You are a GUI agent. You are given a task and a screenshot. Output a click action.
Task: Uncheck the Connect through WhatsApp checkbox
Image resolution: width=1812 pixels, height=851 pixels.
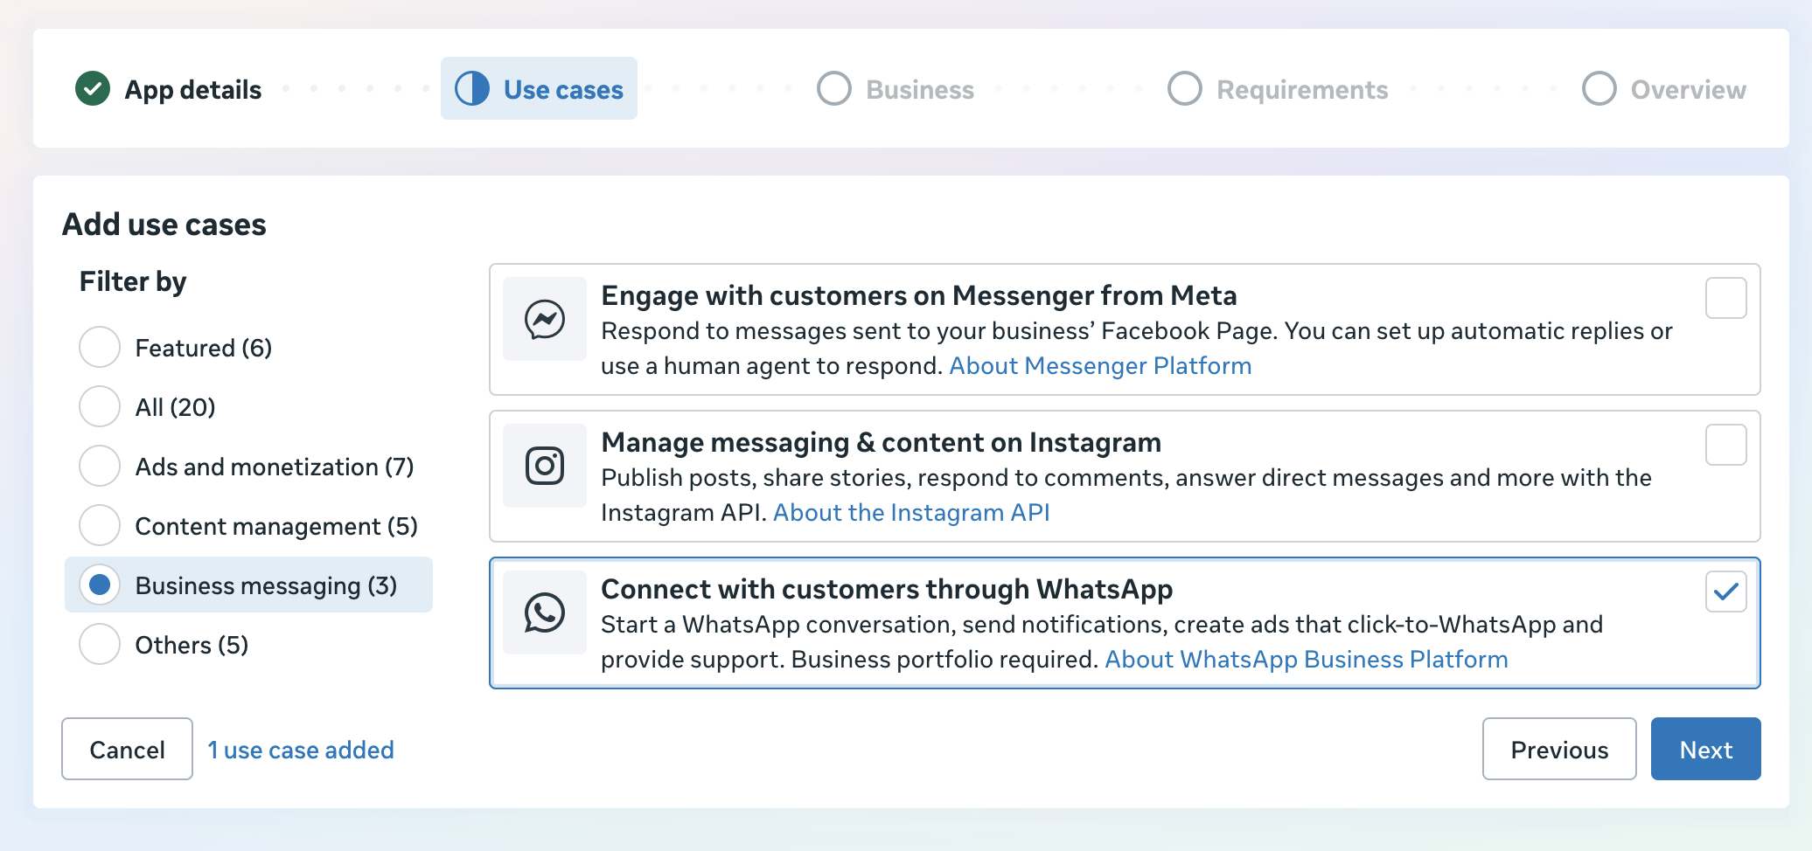click(1726, 592)
